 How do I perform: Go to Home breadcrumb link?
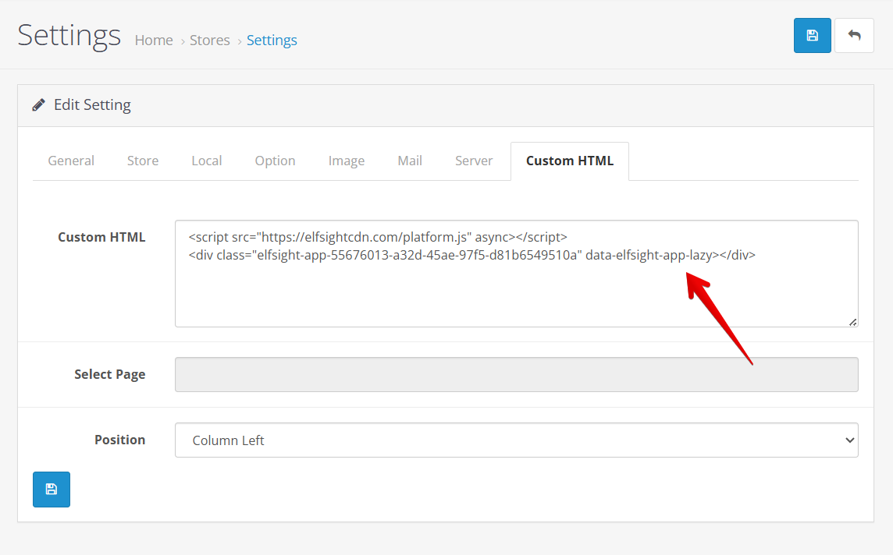coord(154,41)
